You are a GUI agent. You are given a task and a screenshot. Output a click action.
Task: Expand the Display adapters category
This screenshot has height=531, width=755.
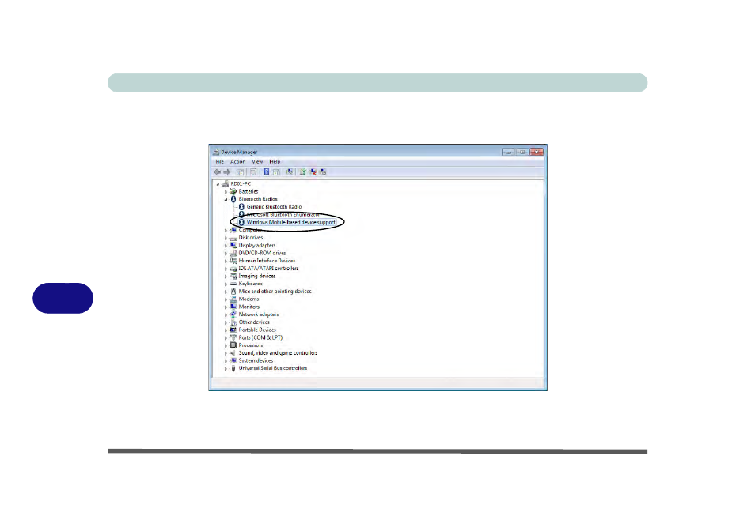226,246
